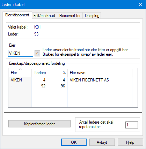Click the '<' owner lookup button
Viewport: 146px width, 149px height.
tap(37, 53)
